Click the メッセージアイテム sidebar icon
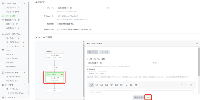 pyautogui.click(x=3, y=34)
